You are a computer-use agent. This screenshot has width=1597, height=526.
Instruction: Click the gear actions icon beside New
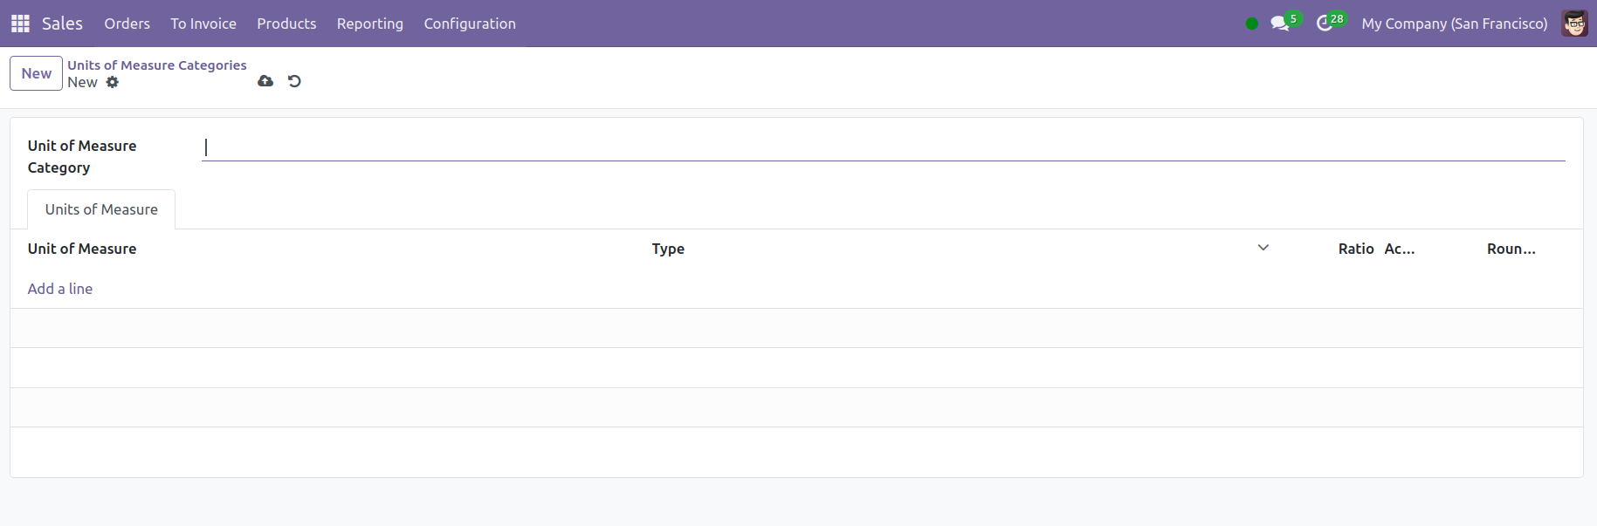tap(112, 82)
